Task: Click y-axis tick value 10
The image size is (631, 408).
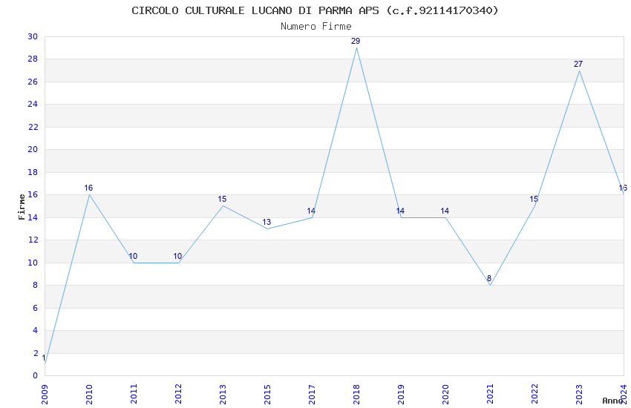Action: (x=33, y=263)
